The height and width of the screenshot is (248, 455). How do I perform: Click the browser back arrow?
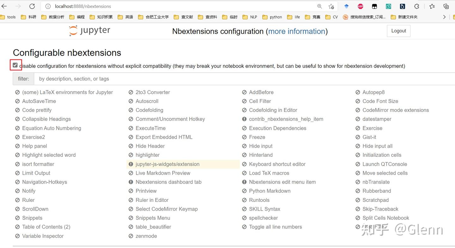tap(4, 6)
